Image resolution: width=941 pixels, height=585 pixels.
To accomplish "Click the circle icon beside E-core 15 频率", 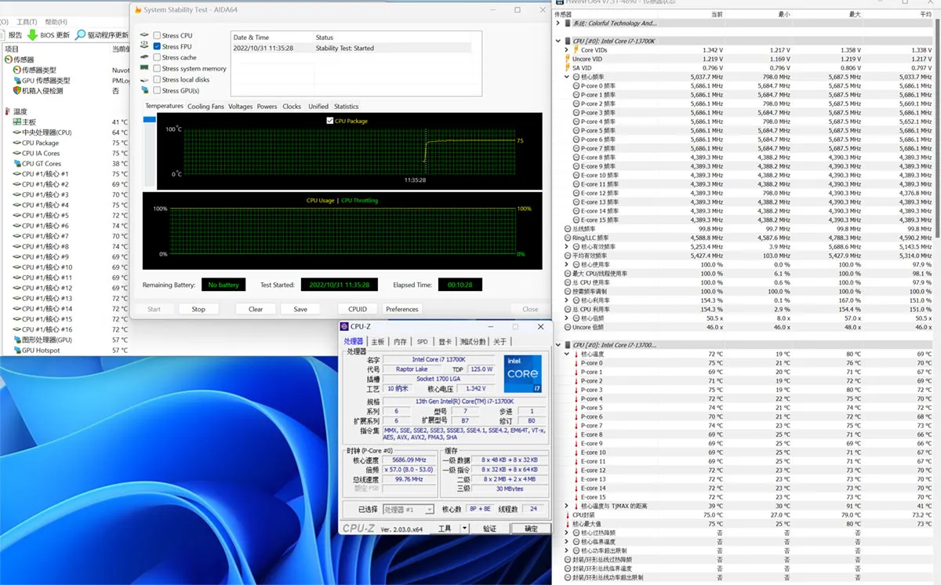I will coord(576,220).
